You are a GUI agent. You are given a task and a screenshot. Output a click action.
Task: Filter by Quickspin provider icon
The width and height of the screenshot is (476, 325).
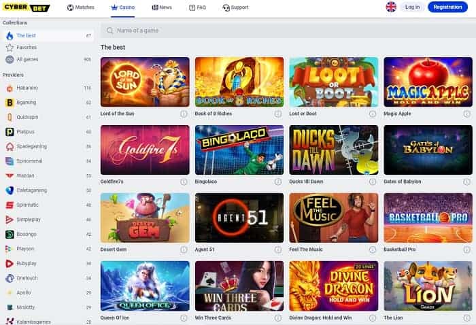click(x=10, y=117)
